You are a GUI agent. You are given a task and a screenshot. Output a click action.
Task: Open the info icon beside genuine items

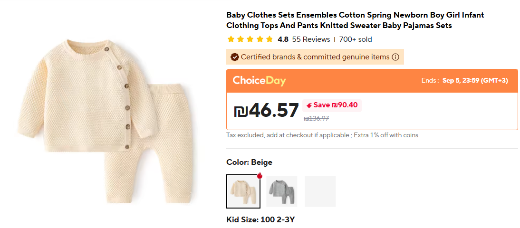click(x=395, y=57)
